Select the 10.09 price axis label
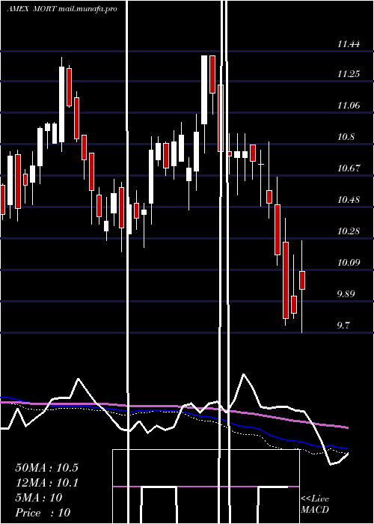The image size is (374, 524). tap(349, 262)
